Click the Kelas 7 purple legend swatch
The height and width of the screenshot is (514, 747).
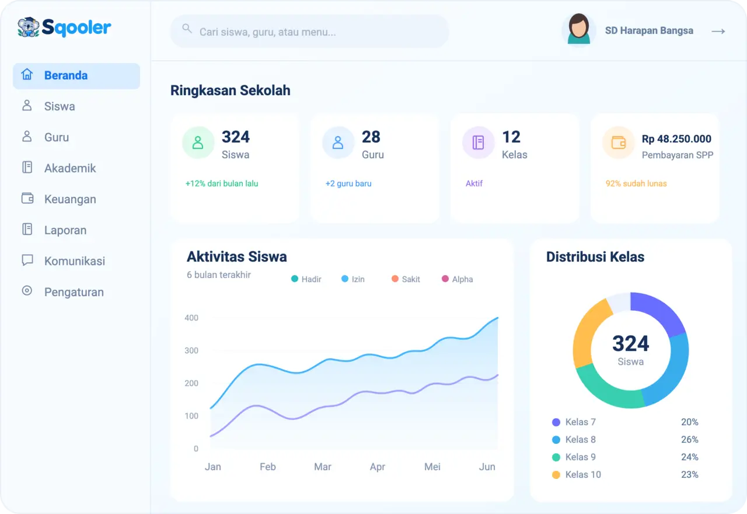click(556, 422)
